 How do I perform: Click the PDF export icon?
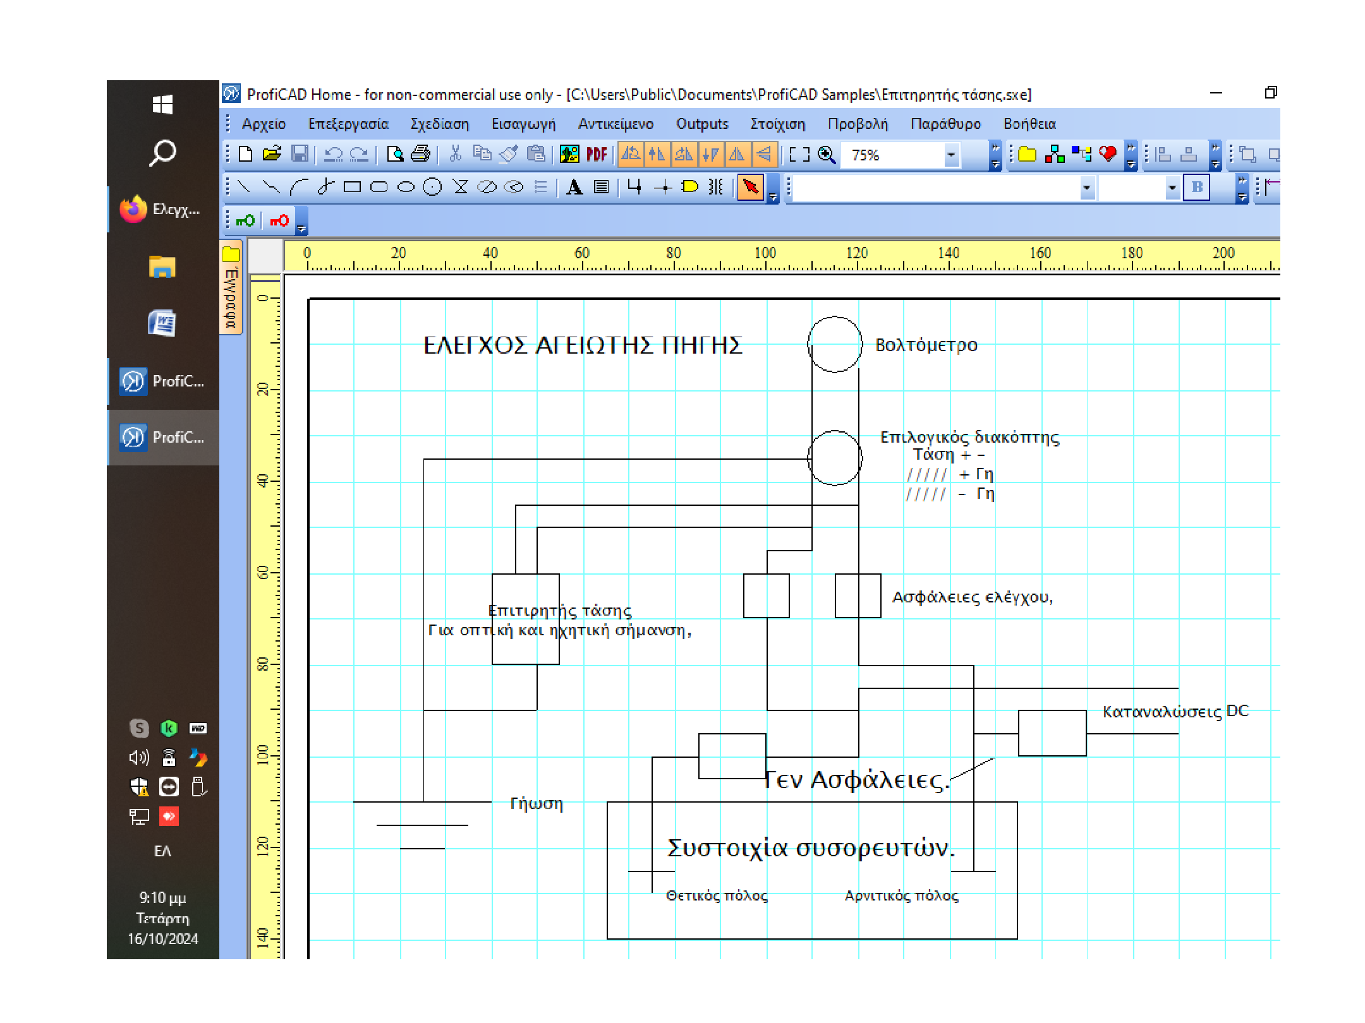click(596, 155)
